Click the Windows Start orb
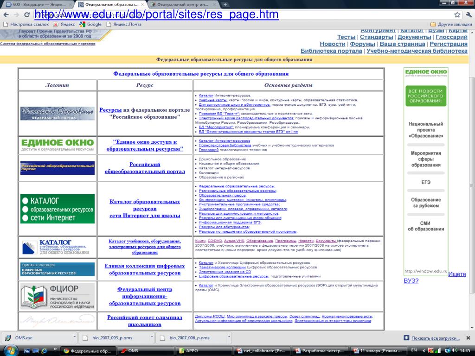The height and width of the screenshot is (356, 475). pyautogui.click(x=10, y=350)
